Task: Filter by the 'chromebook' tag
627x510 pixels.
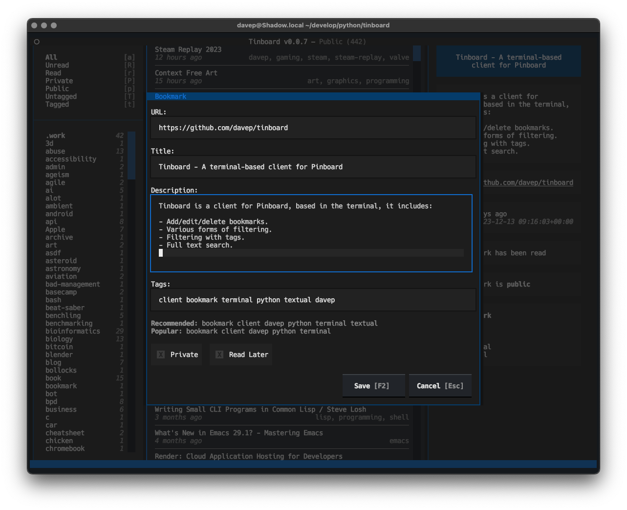Action: pos(85,448)
